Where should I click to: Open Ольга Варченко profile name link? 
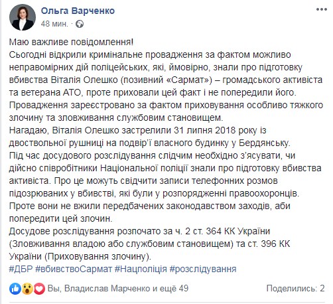click(x=78, y=11)
